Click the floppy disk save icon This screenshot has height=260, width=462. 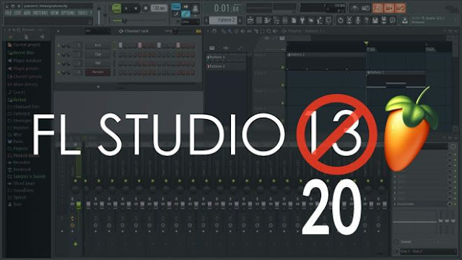pos(375,20)
